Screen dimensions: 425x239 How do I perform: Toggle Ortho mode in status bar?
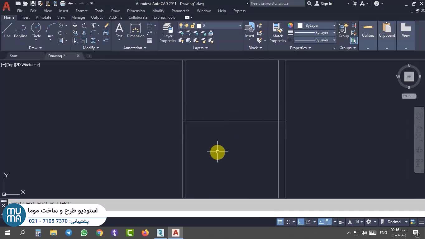pyautogui.click(x=301, y=222)
